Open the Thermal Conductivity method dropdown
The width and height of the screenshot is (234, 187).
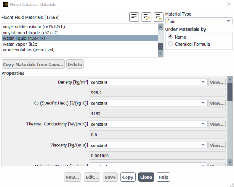(x=148, y=124)
